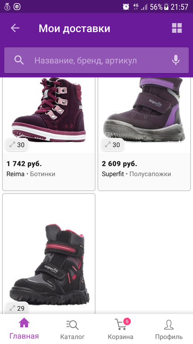Tap size 30 badge on Reima boot
The height and width of the screenshot is (344, 193).
click(17, 145)
